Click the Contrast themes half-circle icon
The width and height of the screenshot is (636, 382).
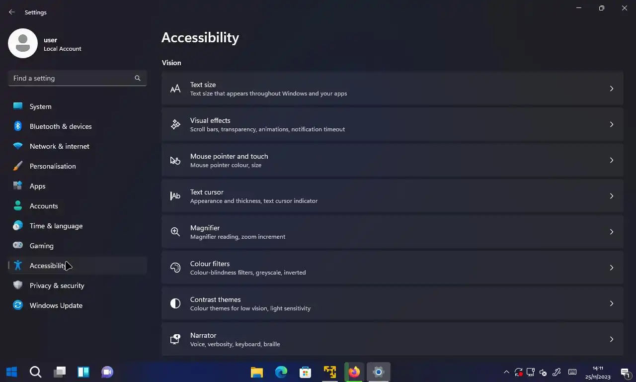click(x=175, y=303)
